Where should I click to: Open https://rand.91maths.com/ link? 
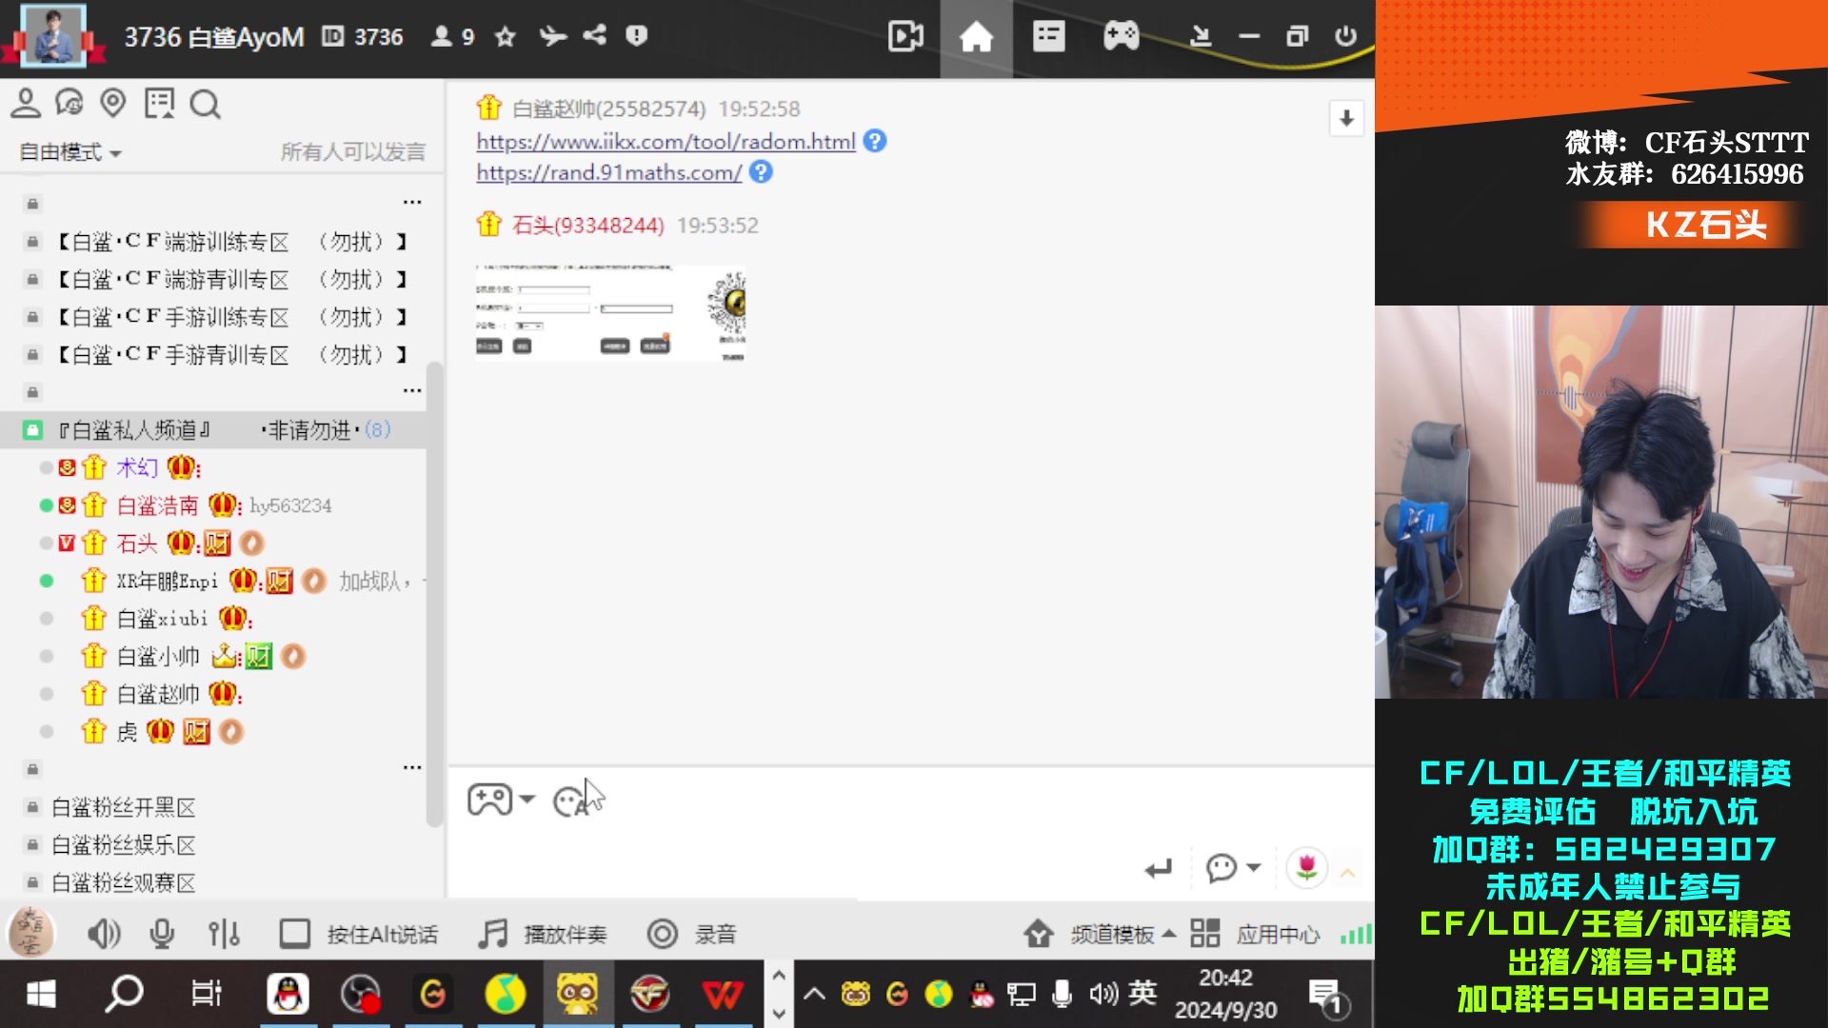(x=607, y=172)
